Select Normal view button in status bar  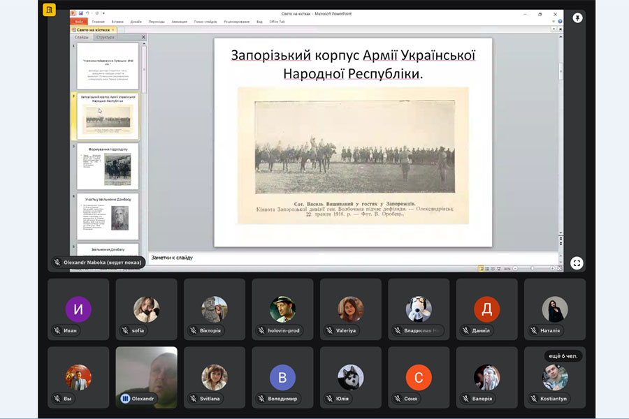pos(480,268)
